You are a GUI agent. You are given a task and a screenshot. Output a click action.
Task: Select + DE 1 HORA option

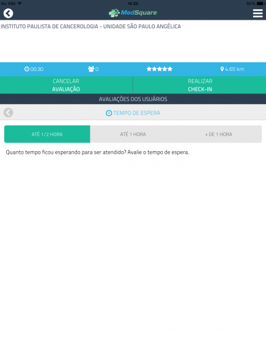coord(218,134)
